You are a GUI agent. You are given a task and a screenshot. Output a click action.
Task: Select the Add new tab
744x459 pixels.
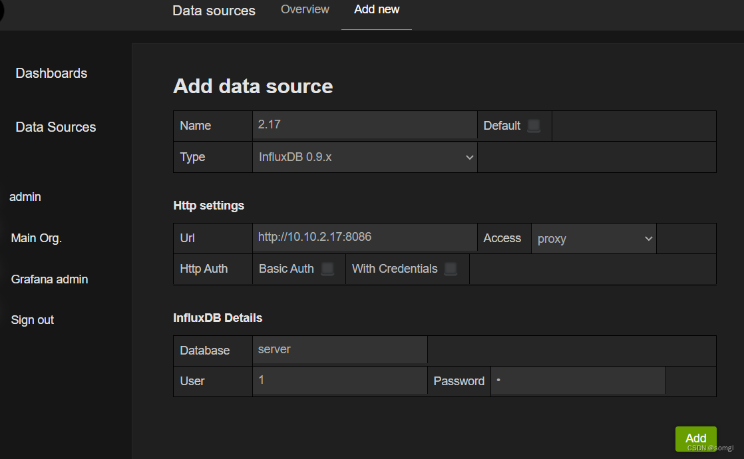377,9
